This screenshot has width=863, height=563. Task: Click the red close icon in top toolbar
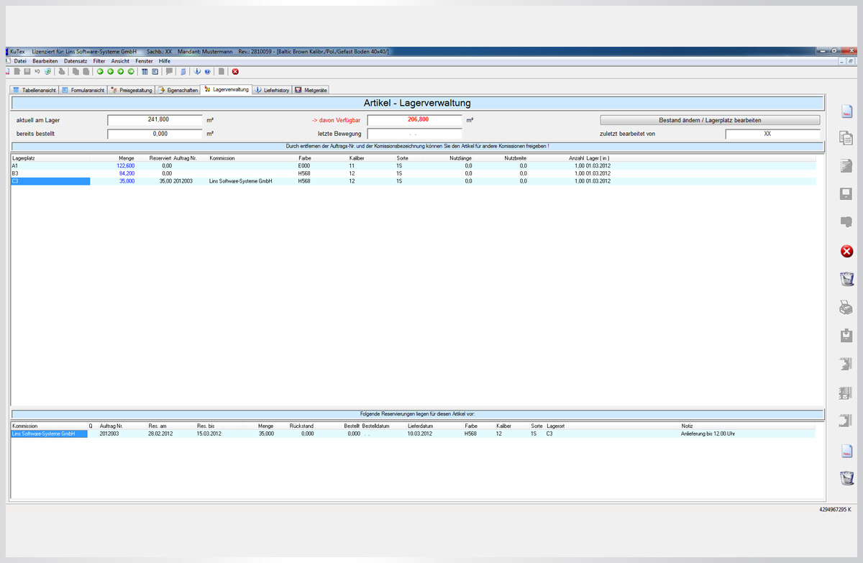(235, 71)
